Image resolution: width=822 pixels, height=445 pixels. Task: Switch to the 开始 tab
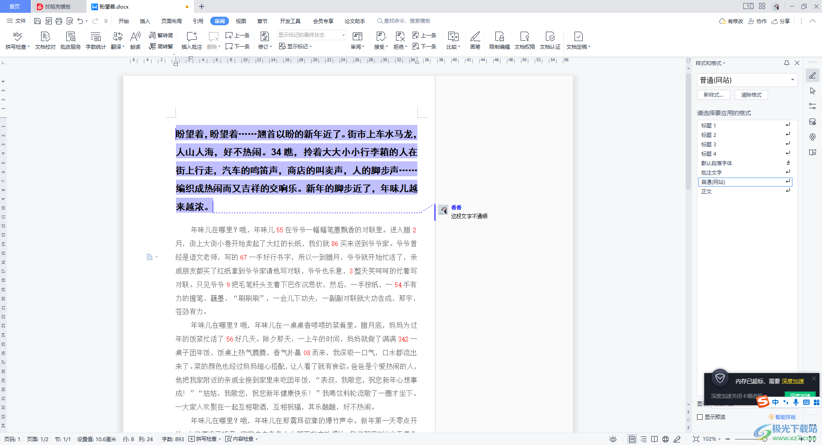[124, 21]
